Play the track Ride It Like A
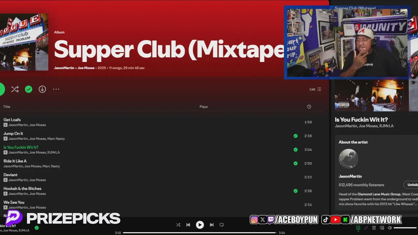418x235 pixels. [15, 161]
